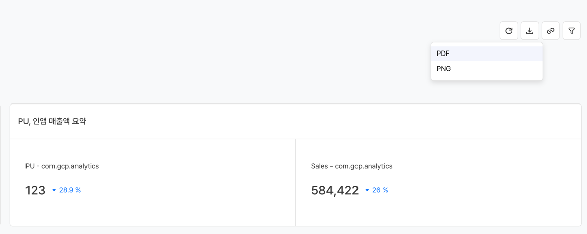Select the 'Sales - com.gcp.analytics' label
The height and width of the screenshot is (234, 587).
(351, 166)
